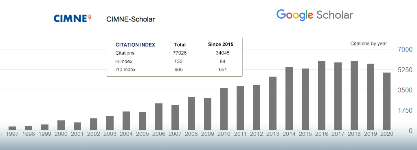Open the CIMNE-Scholar title link
Viewport: 417px width, 150px height.
pyautogui.click(x=130, y=19)
